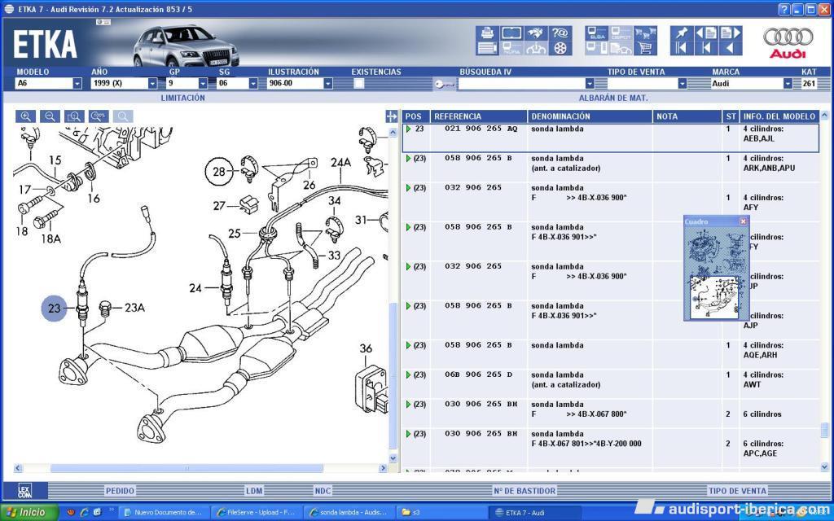Image resolution: width=834 pixels, height=521 pixels.
Task: Switch to the ALBARÁN DE MAT. tab
Action: [x=612, y=98]
